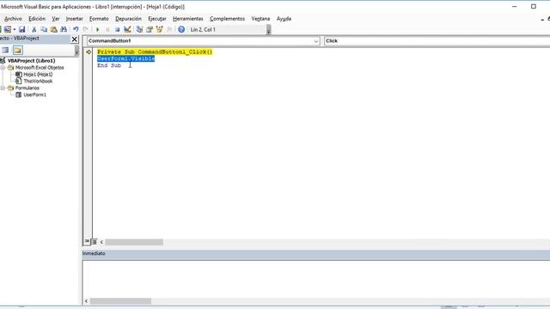Viewport: 550px width, 309px height.
Task: Open the Herramientas menu
Action: click(188, 19)
